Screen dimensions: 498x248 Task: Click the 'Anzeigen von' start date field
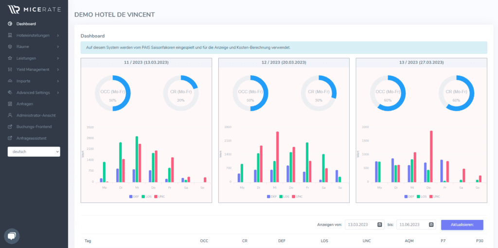364,225
